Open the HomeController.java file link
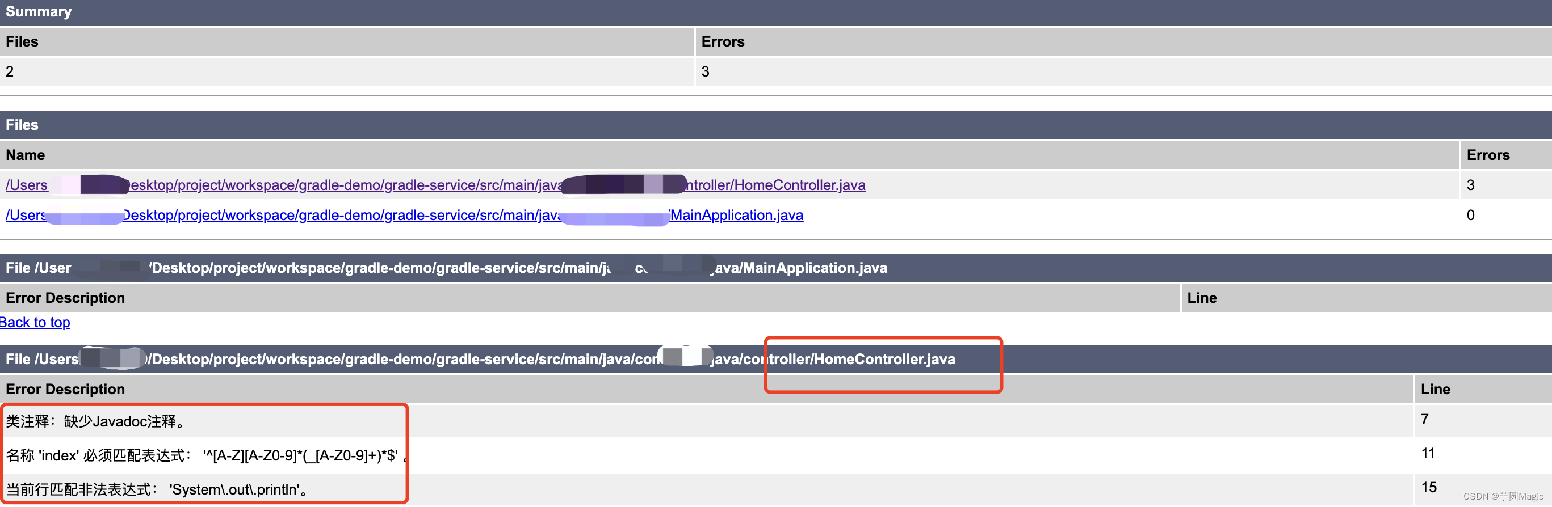The width and height of the screenshot is (1552, 507). pyautogui.click(x=435, y=185)
